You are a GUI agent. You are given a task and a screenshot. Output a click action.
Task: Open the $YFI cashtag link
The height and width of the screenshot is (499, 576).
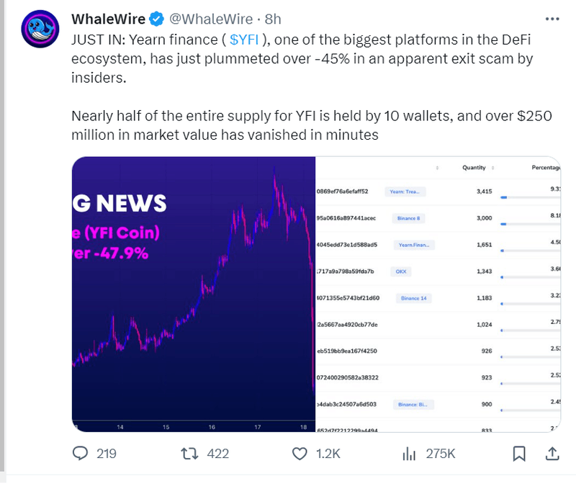click(x=244, y=40)
